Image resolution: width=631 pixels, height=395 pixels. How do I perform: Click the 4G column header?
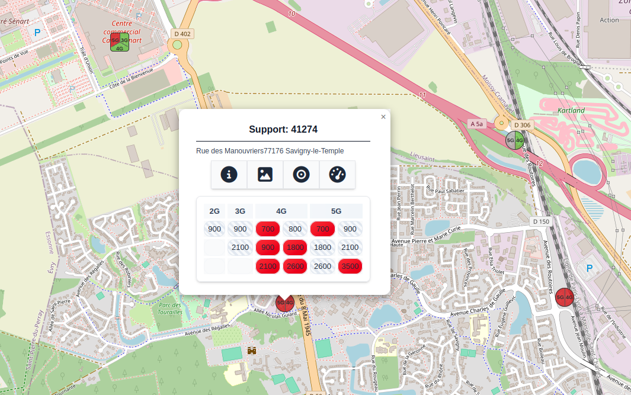click(x=281, y=211)
